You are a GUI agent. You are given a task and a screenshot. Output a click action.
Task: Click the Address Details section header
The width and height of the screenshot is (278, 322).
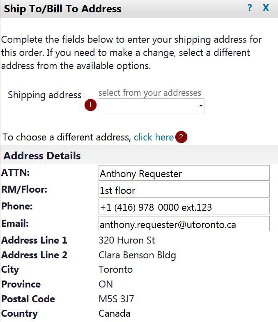[42, 156]
